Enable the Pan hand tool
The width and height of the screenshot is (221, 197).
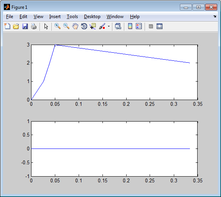click(x=75, y=26)
